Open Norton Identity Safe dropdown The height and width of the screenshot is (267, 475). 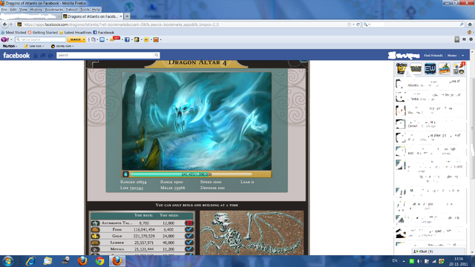[x=62, y=46]
